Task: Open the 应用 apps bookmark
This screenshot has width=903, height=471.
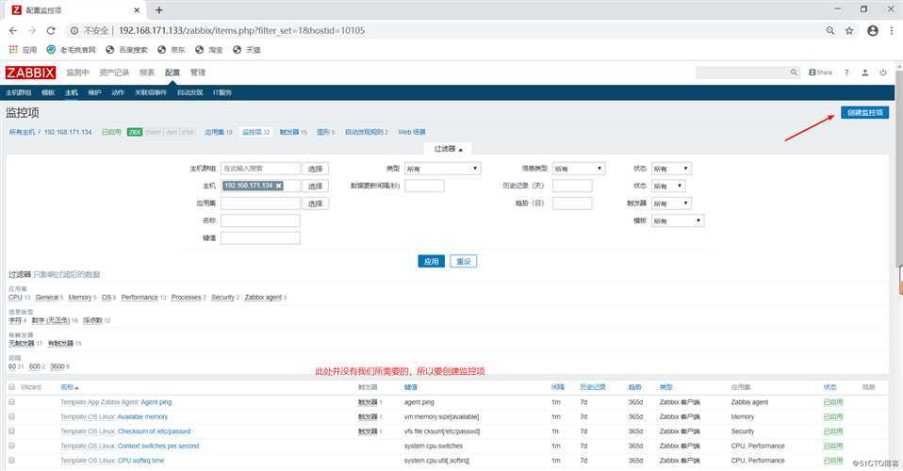Action: click(x=23, y=50)
